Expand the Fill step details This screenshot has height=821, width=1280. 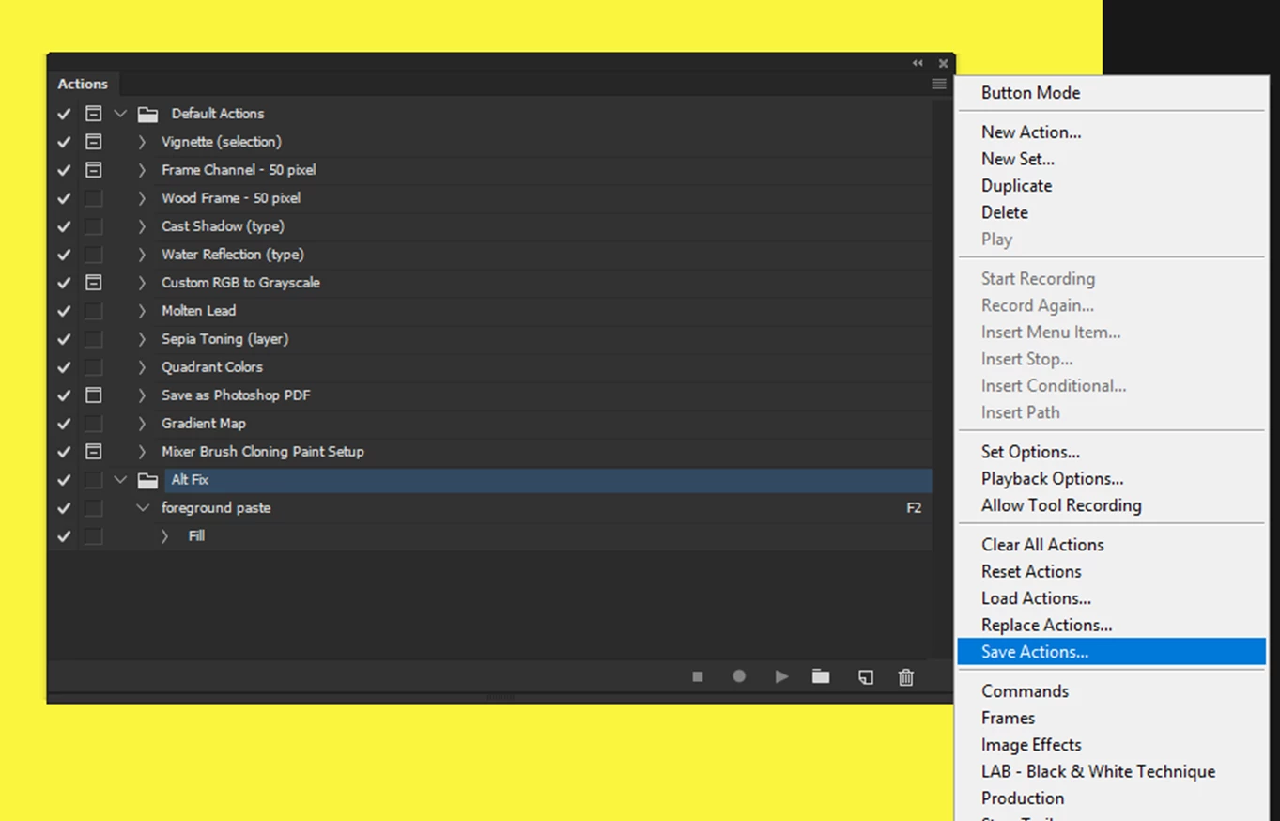(164, 536)
